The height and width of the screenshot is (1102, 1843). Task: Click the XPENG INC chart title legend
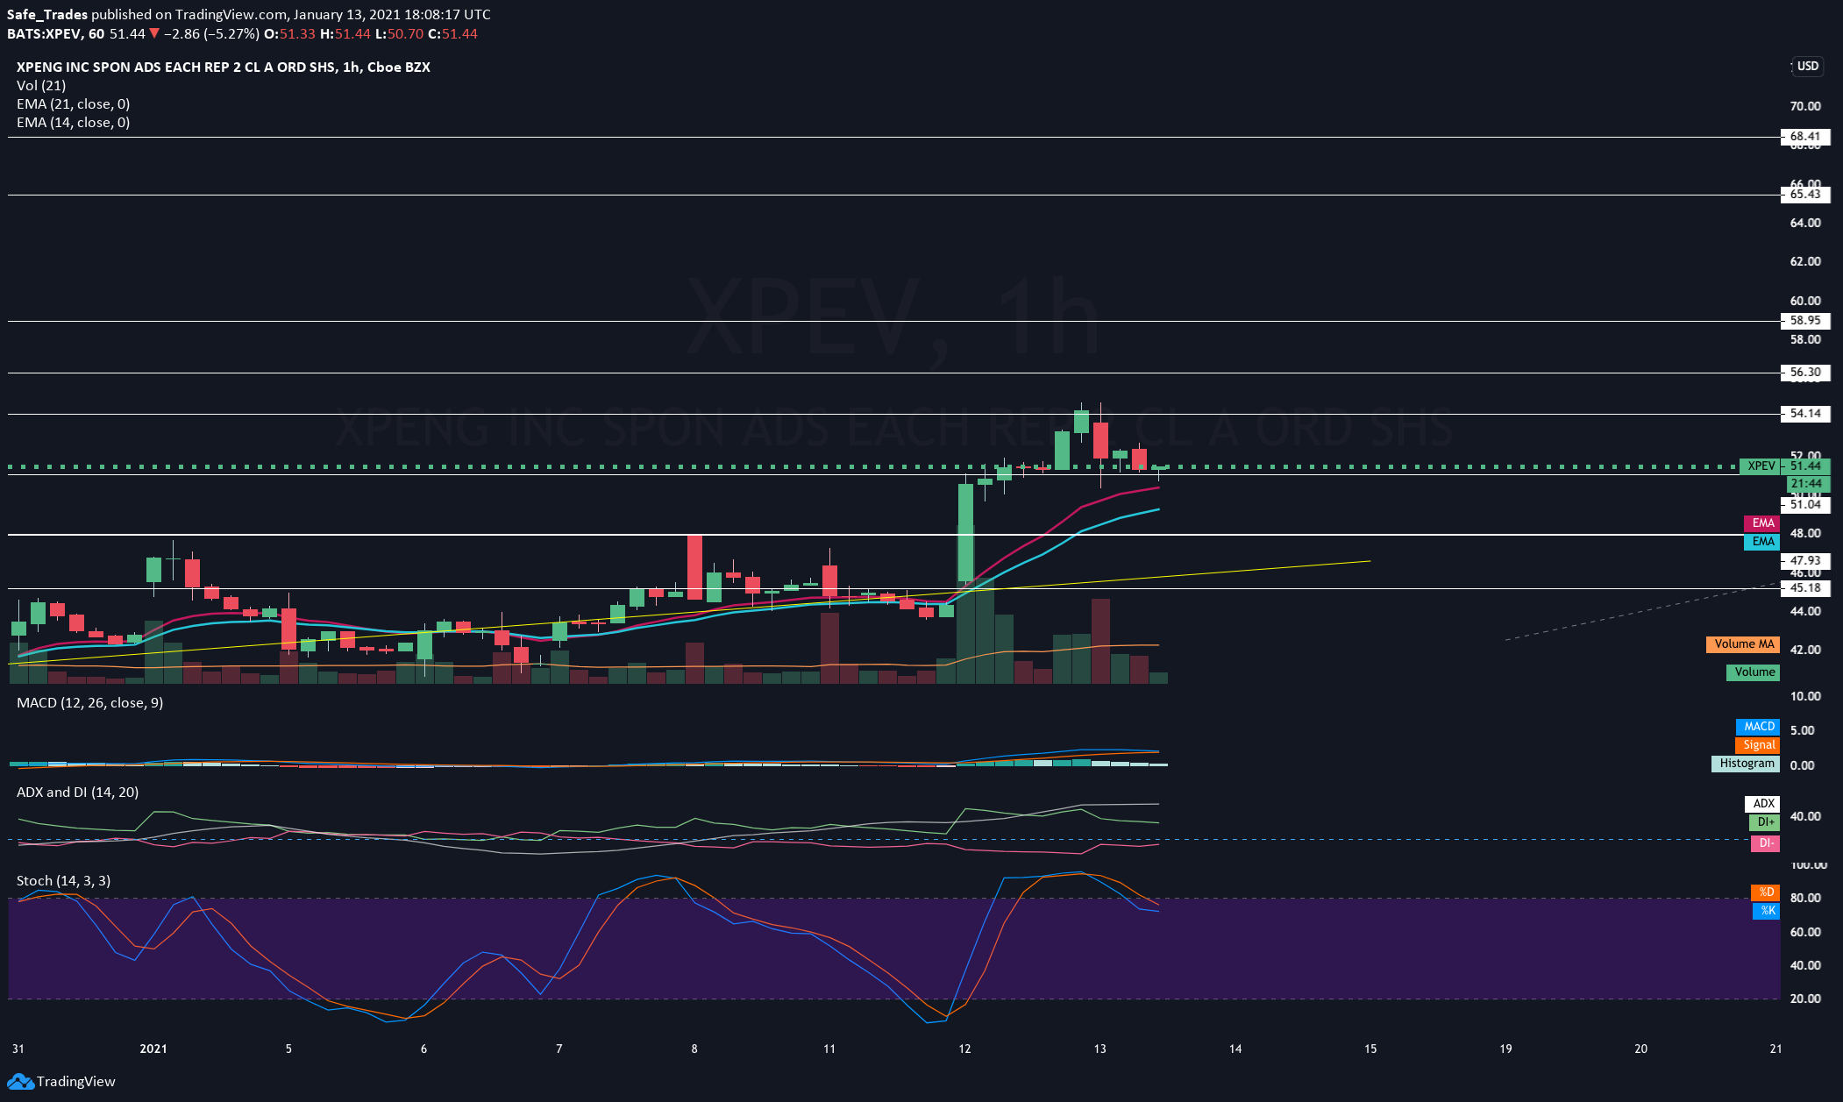pos(224,67)
